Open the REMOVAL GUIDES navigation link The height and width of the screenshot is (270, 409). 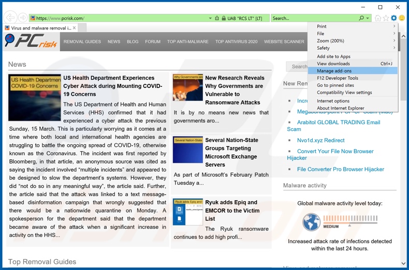pos(82,41)
